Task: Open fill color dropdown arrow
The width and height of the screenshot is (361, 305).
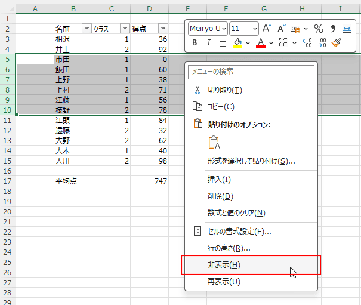Action: 248,43
